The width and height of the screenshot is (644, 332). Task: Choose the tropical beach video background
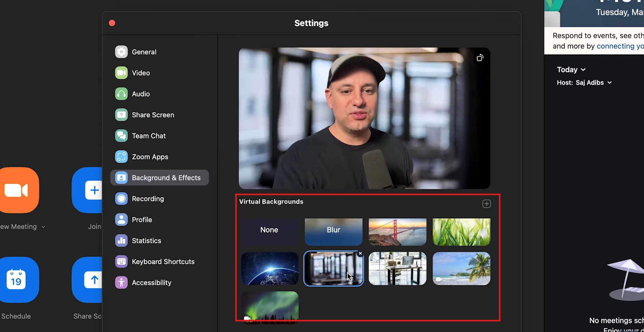click(x=462, y=268)
